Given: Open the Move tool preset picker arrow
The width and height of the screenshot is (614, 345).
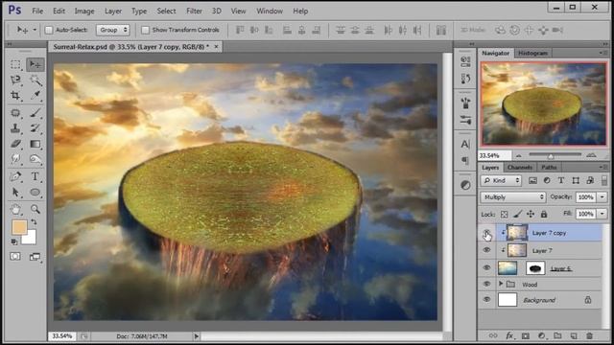Looking at the screenshot, I should (35, 30).
